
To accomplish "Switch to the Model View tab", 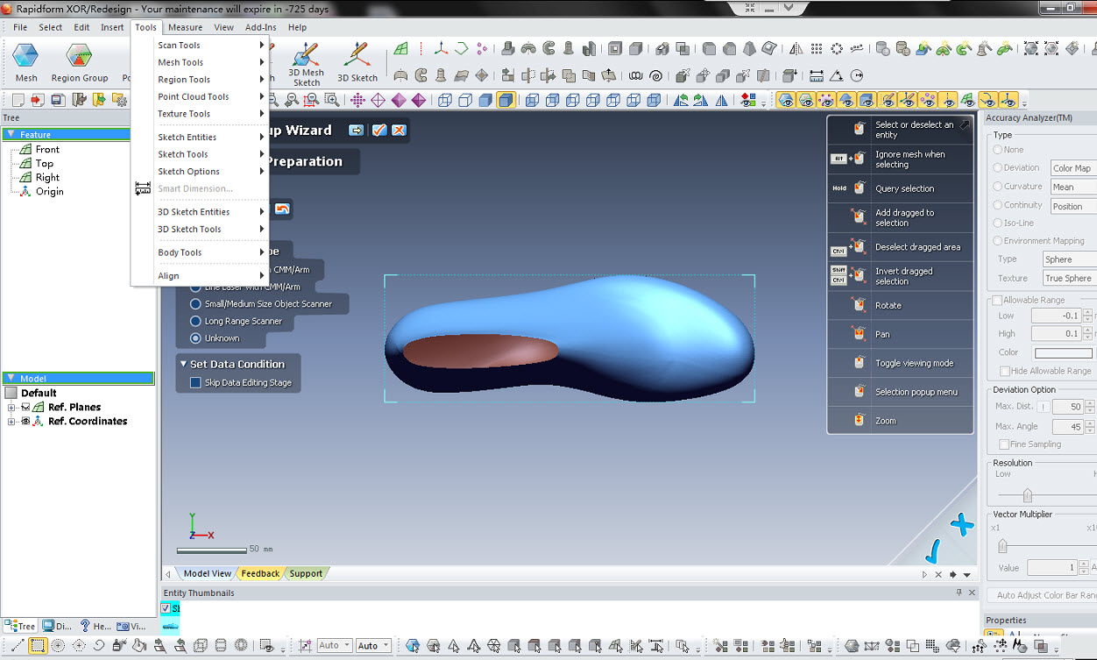I will coord(207,573).
